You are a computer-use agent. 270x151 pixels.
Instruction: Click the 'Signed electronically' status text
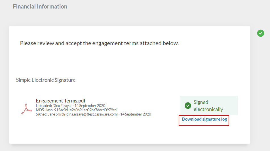[208, 106]
